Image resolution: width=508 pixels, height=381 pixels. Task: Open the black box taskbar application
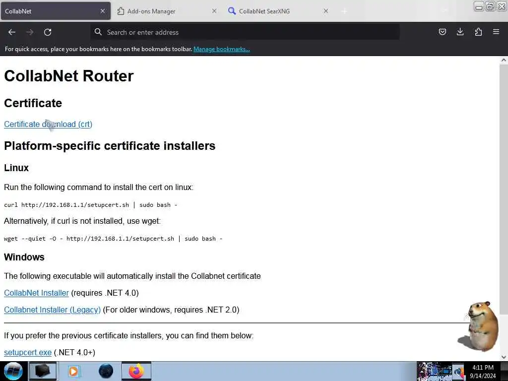tap(43, 371)
